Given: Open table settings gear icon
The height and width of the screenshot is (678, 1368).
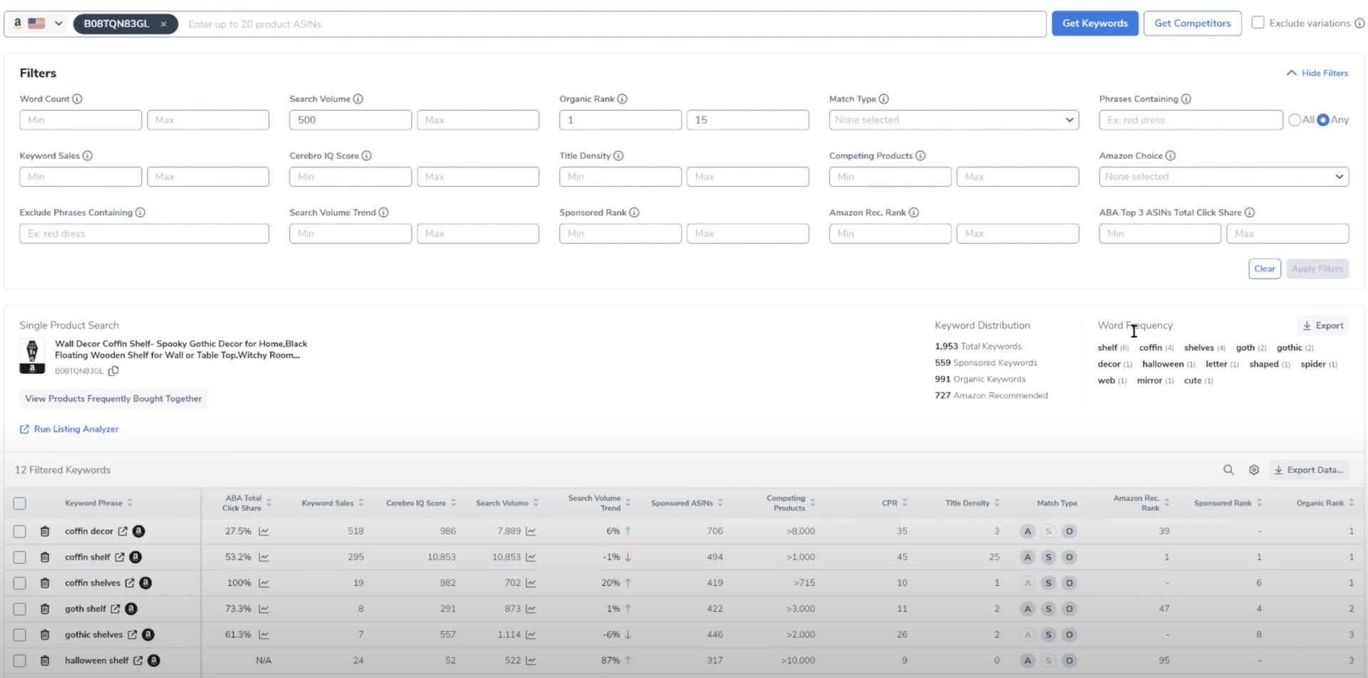Looking at the screenshot, I should click(1254, 470).
